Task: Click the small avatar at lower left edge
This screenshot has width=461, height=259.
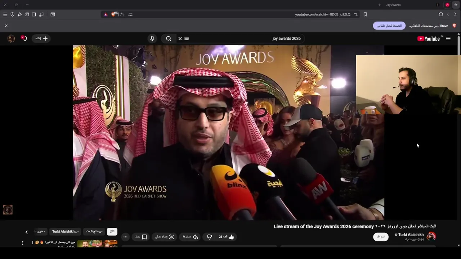Action: point(8,209)
